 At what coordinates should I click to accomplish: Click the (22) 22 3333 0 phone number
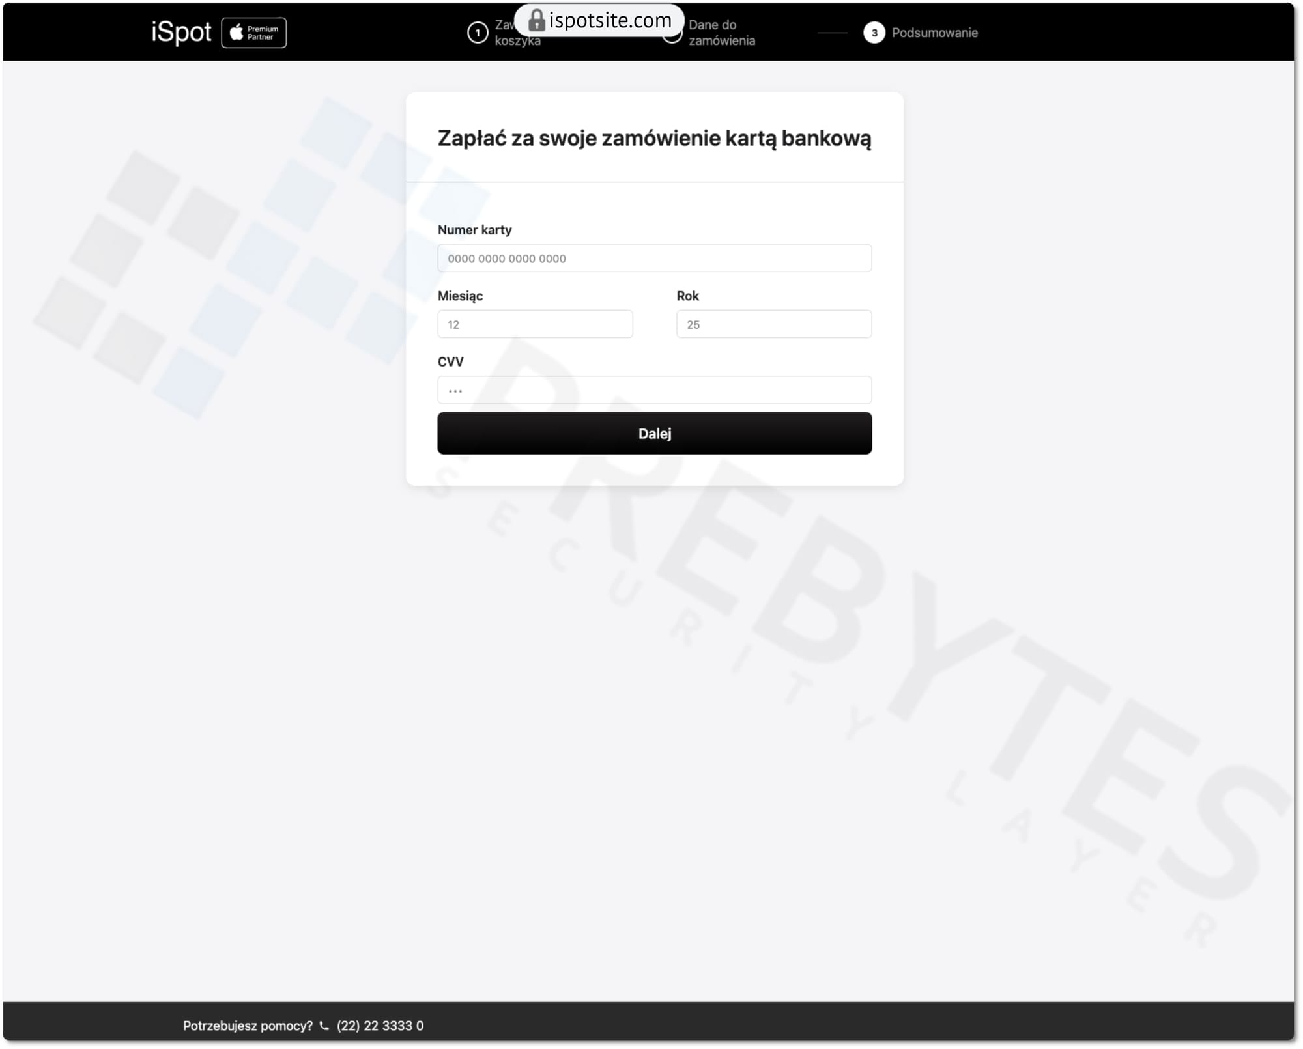pyautogui.click(x=380, y=1026)
